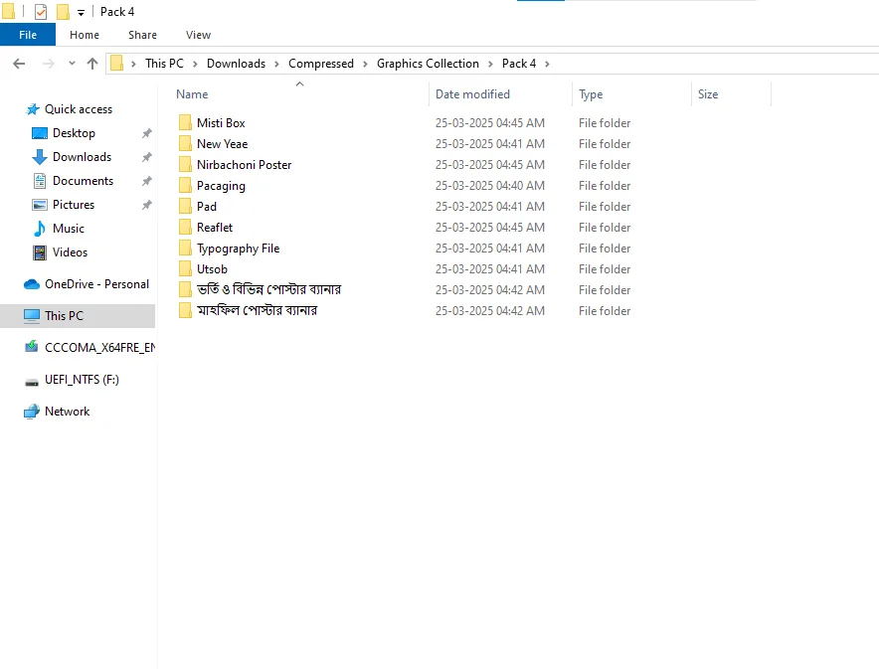Open Customize Quick Access Toolbar dropdown
Image resolution: width=879 pixels, height=669 pixels.
pyautogui.click(x=81, y=13)
